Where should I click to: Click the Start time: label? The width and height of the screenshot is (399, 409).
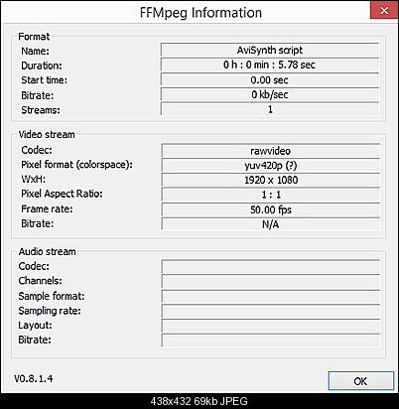[x=44, y=80]
